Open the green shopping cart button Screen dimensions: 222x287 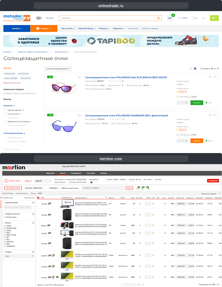[x=214, y=18]
